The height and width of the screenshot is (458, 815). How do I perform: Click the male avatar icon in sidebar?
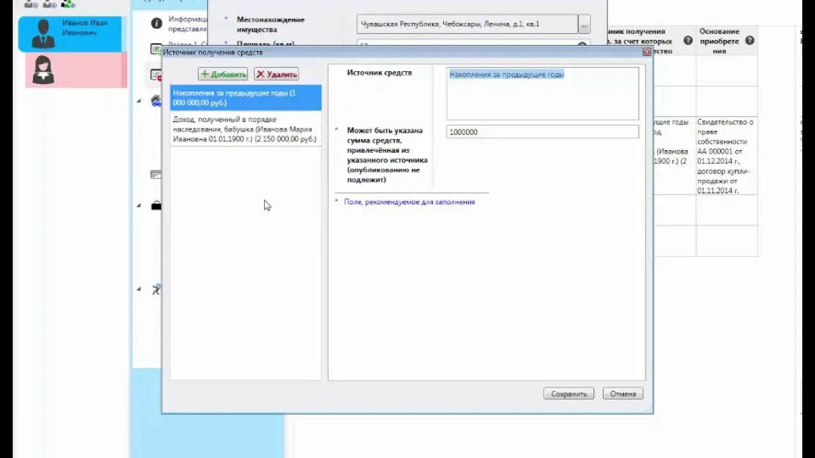(x=43, y=34)
